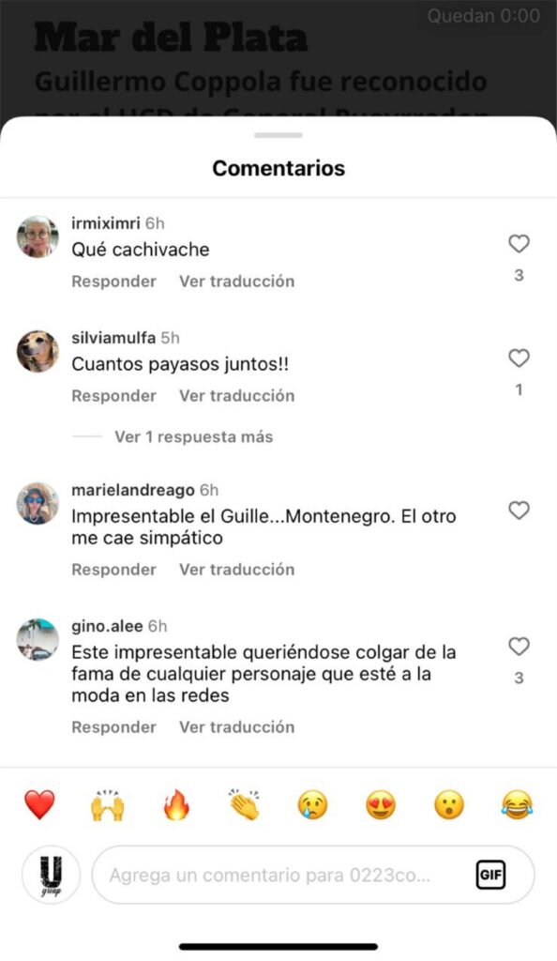557x961 pixels.
Task: Select the laughing tears emoji
Action: (518, 804)
